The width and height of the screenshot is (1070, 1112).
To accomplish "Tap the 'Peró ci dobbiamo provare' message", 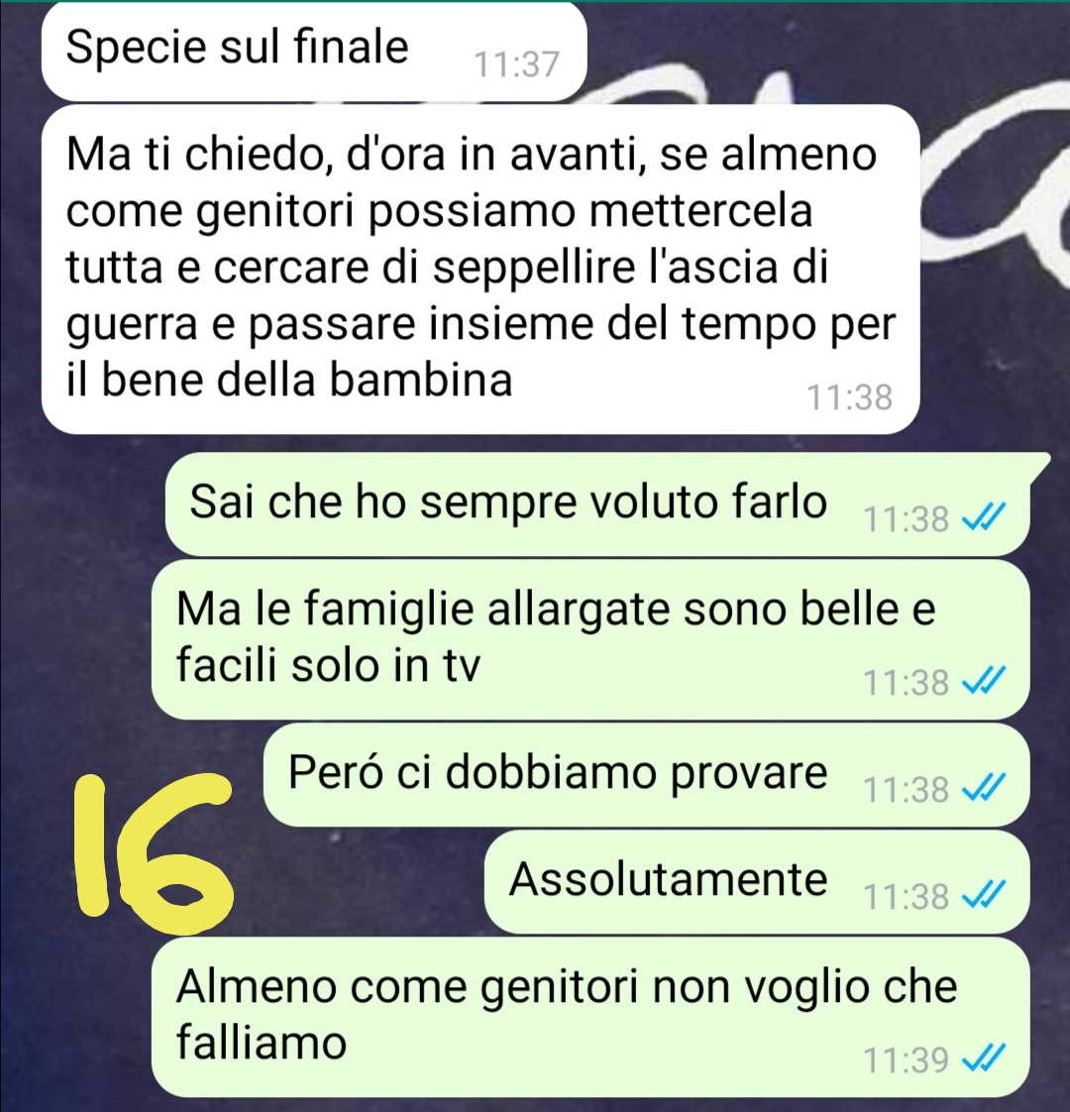I will click(x=646, y=774).
